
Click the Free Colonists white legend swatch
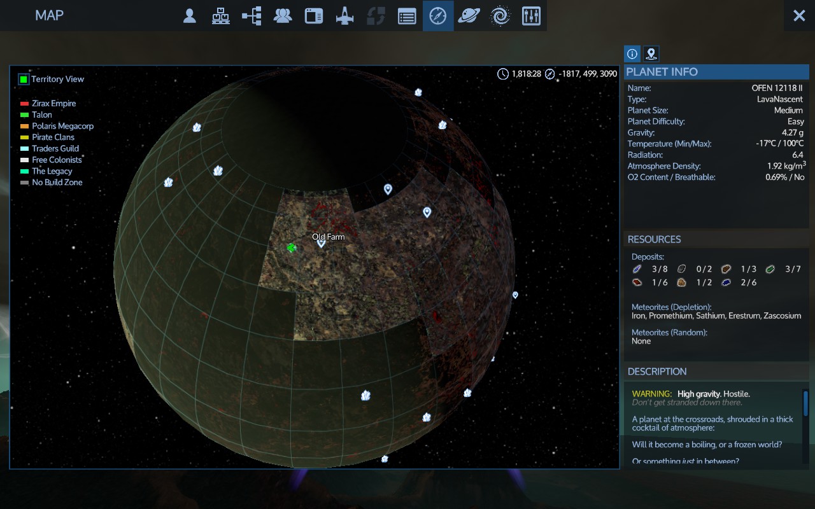pyautogui.click(x=24, y=160)
